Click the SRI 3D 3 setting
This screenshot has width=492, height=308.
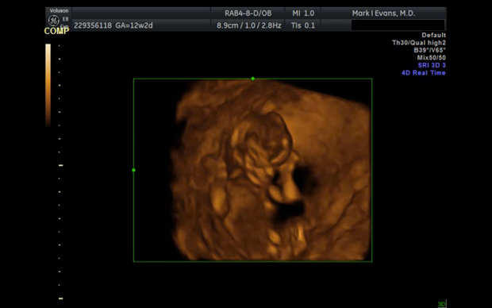point(432,65)
